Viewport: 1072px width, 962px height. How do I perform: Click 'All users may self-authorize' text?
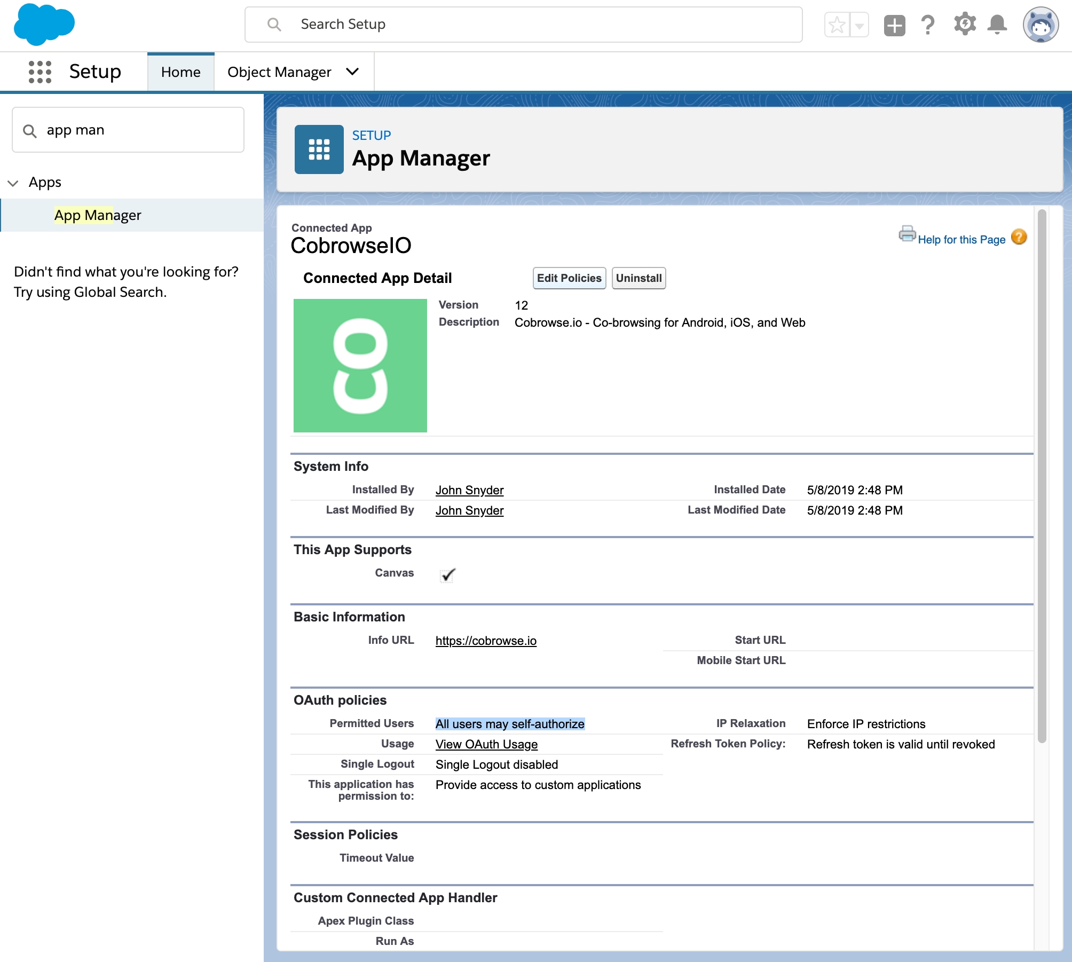[x=510, y=724]
